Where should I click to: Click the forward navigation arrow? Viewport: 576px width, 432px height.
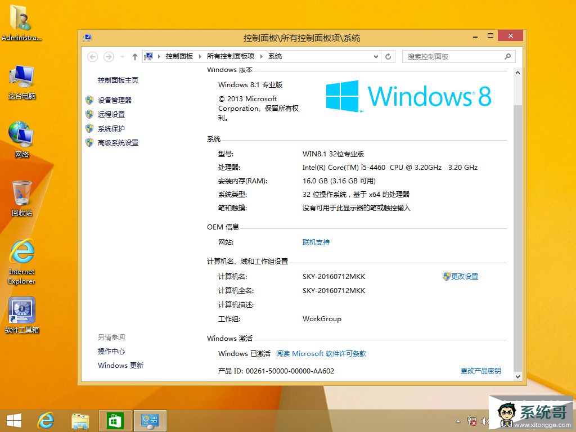pyautogui.click(x=109, y=57)
